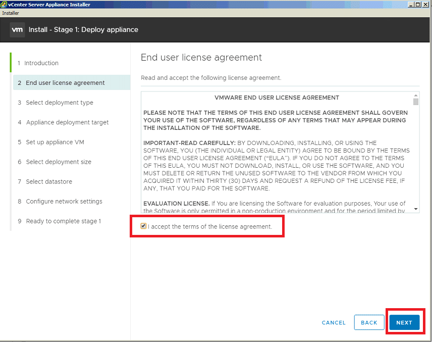
Task: Click the NEXT button
Action: click(x=404, y=322)
